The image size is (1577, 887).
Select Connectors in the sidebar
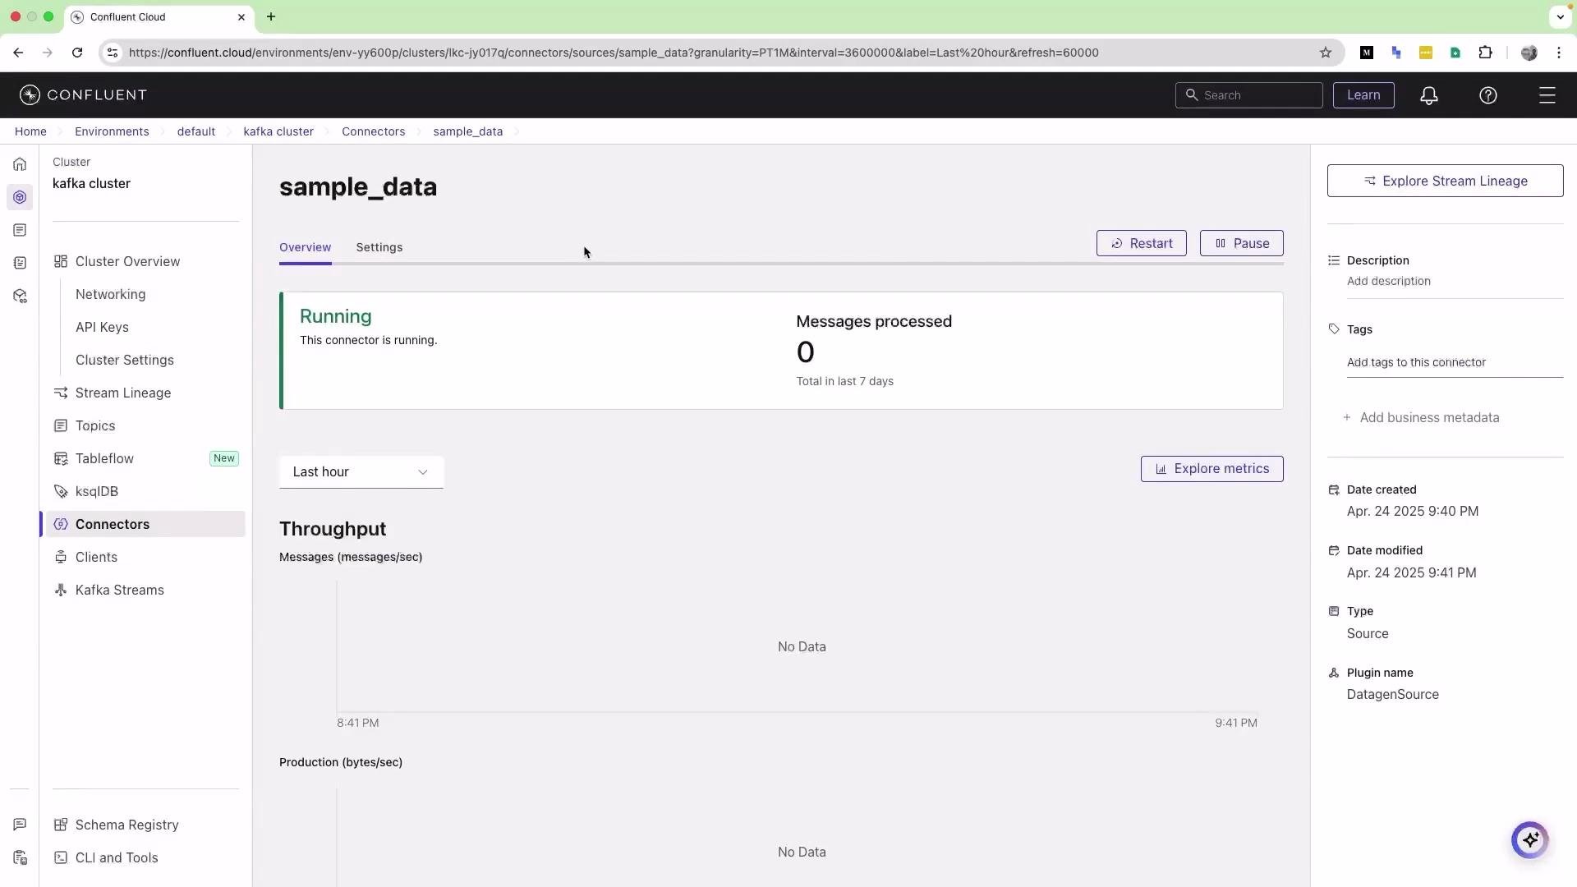(145, 524)
